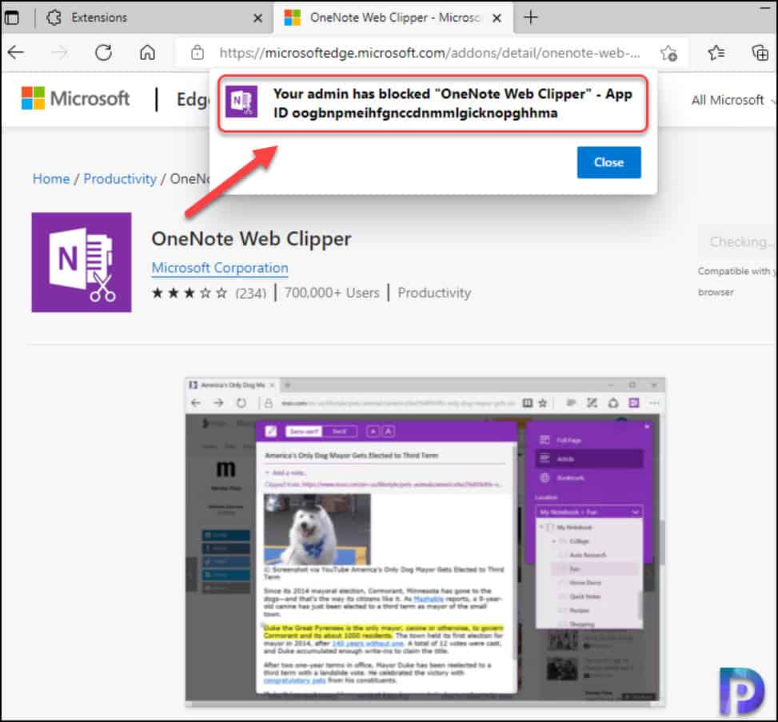Navigate back with the back arrow
Viewport: 778px width, 722px height.
pyautogui.click(x=16, y=51)
